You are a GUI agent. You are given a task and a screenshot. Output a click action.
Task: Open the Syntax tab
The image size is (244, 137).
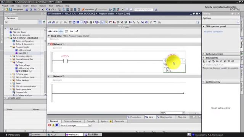(x=105, y=121)
